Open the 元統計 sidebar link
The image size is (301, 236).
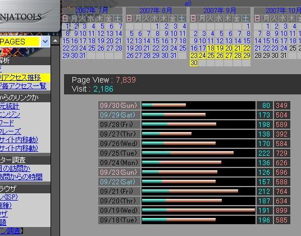click(10, 106)
